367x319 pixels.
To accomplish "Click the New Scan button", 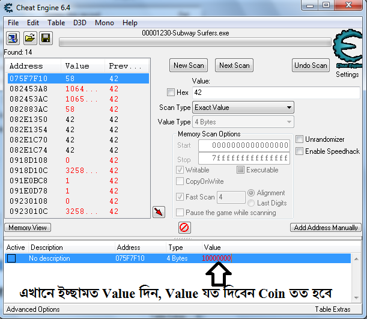I will 189,65.
